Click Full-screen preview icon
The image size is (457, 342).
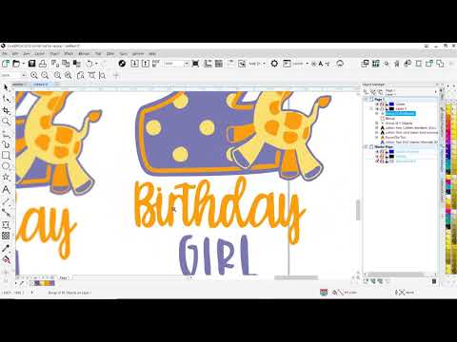(x=195, y=64)
